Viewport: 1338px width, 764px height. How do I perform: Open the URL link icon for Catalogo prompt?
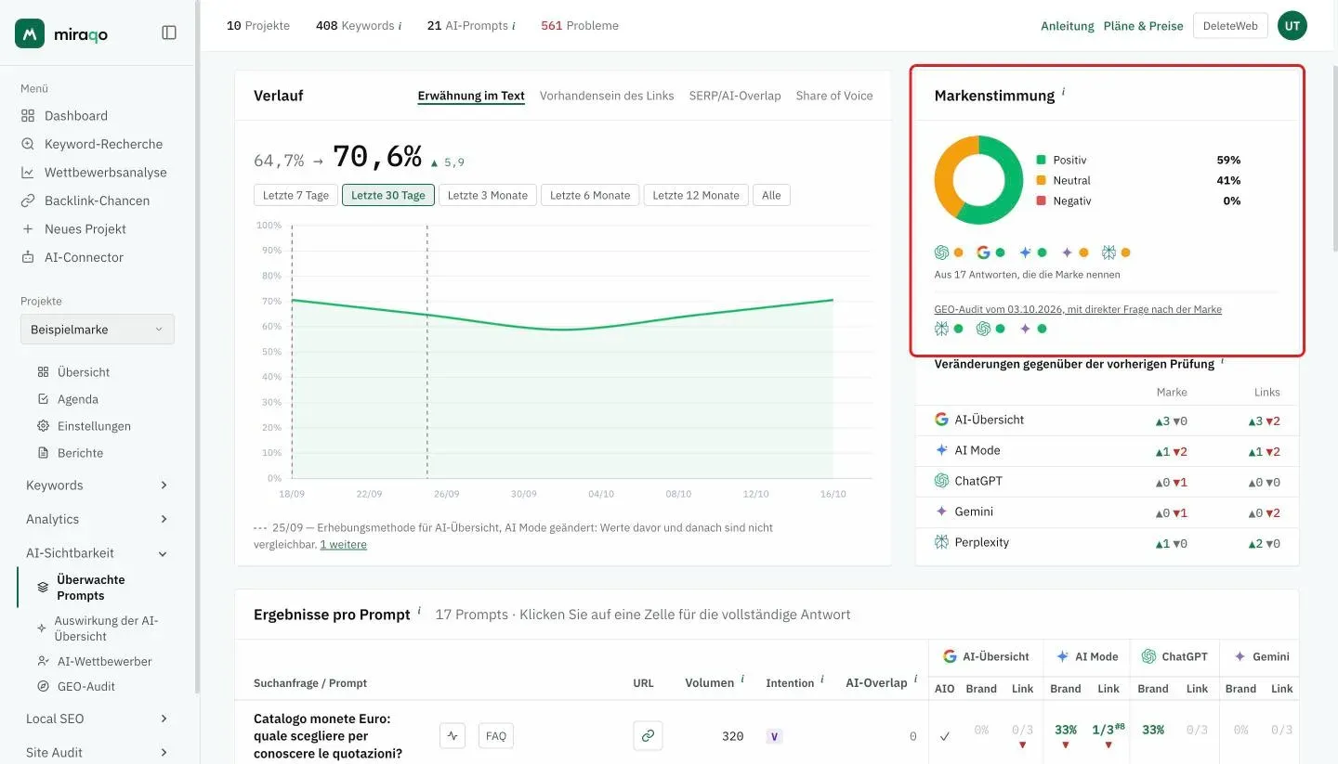click(x=648, y=736)
